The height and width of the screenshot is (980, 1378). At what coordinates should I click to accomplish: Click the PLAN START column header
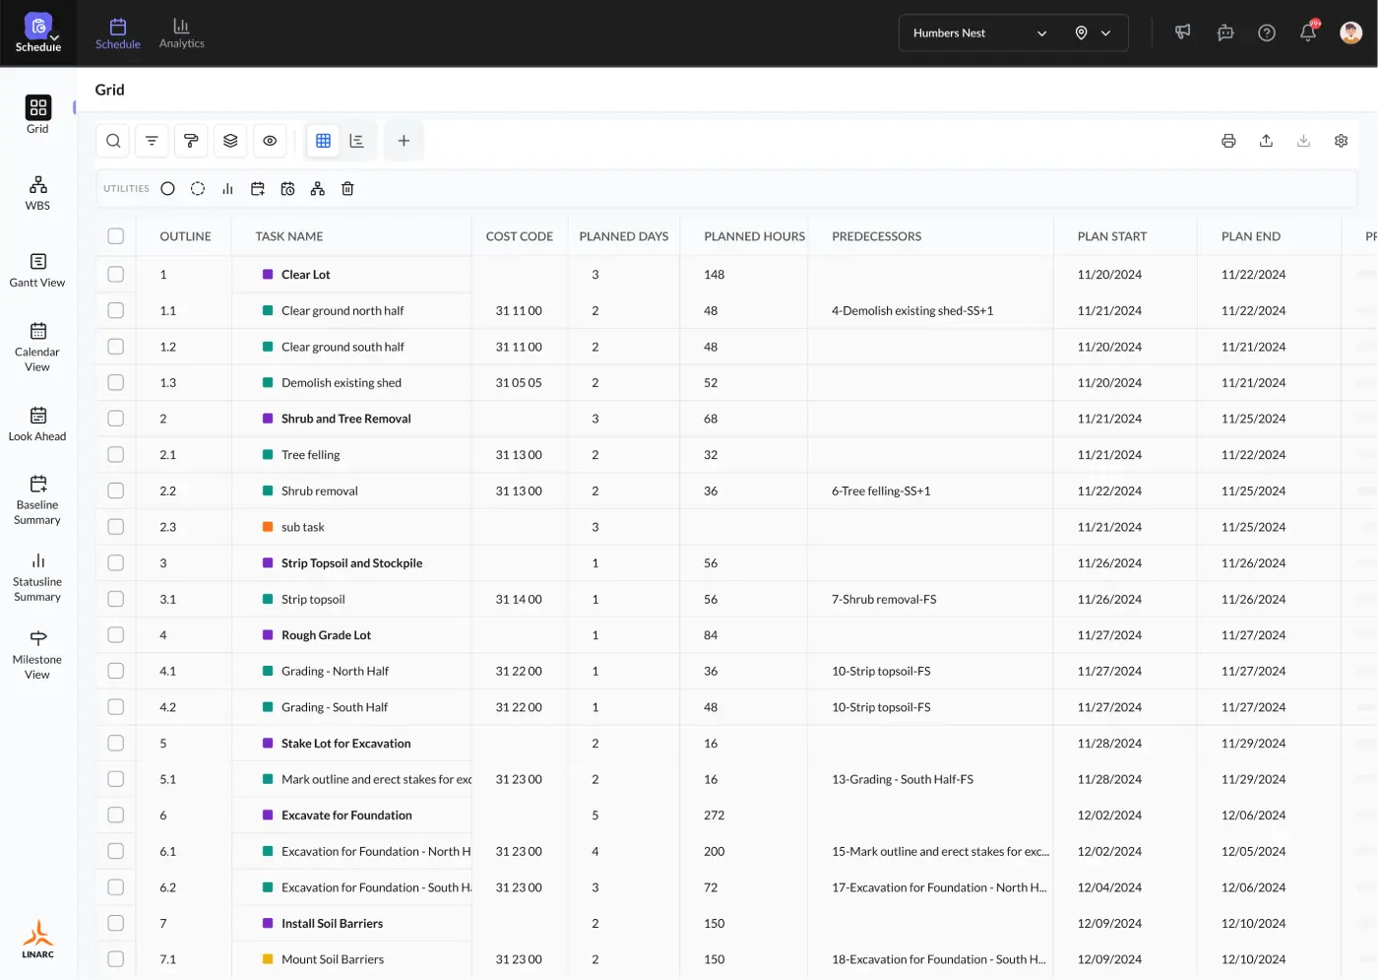[x=1112, y=236]
